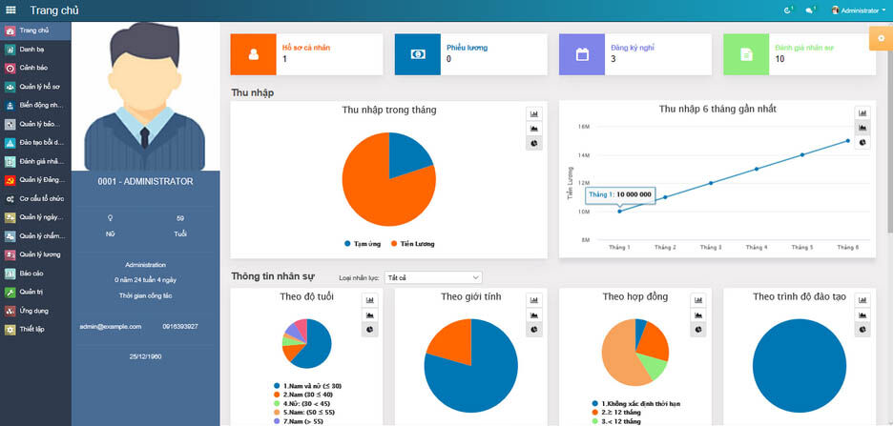This screenshot has width=894, height=426.
Task: Toggle Tạm ứng legend series
Action: (x=362, y=244)
